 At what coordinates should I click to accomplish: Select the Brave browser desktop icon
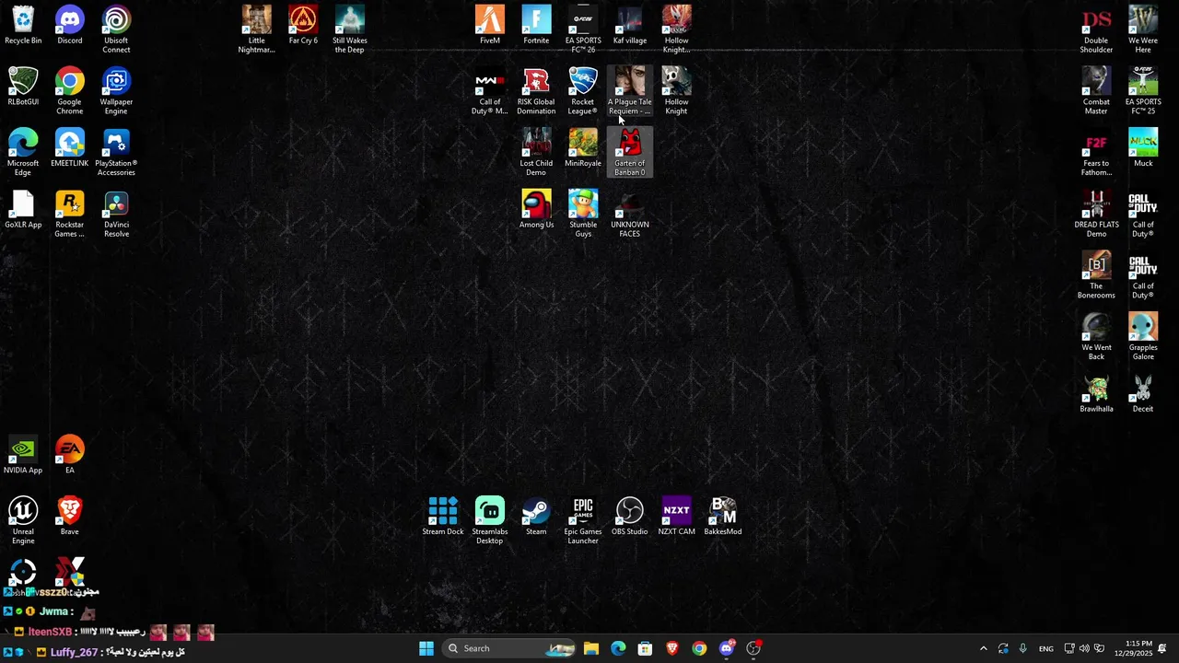(x=70, y=517)
